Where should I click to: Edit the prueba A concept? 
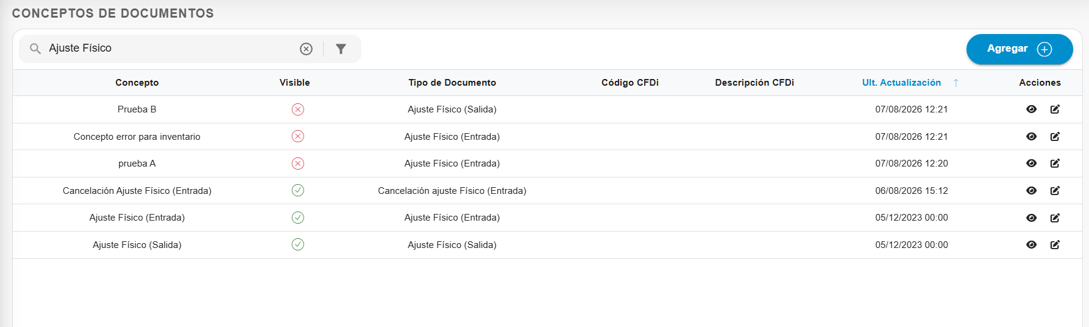(x=1055, y=163)
